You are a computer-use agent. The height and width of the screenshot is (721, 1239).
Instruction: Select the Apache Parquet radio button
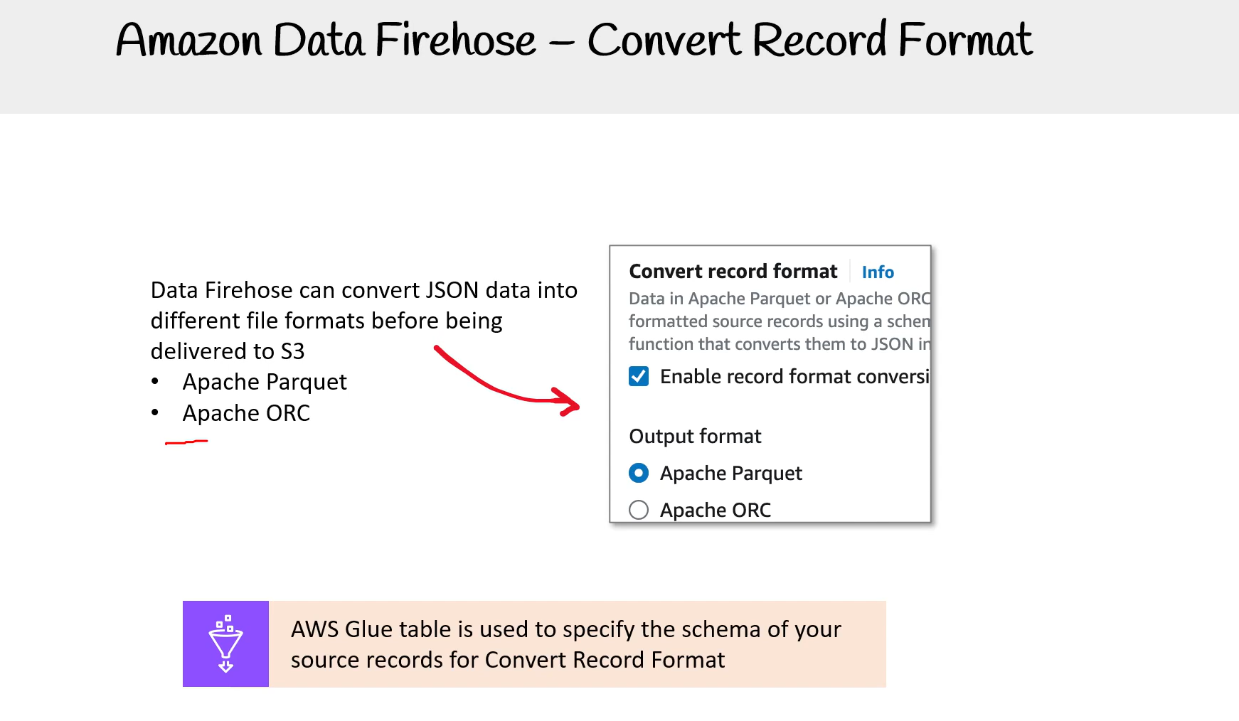[x=639, y=473]
